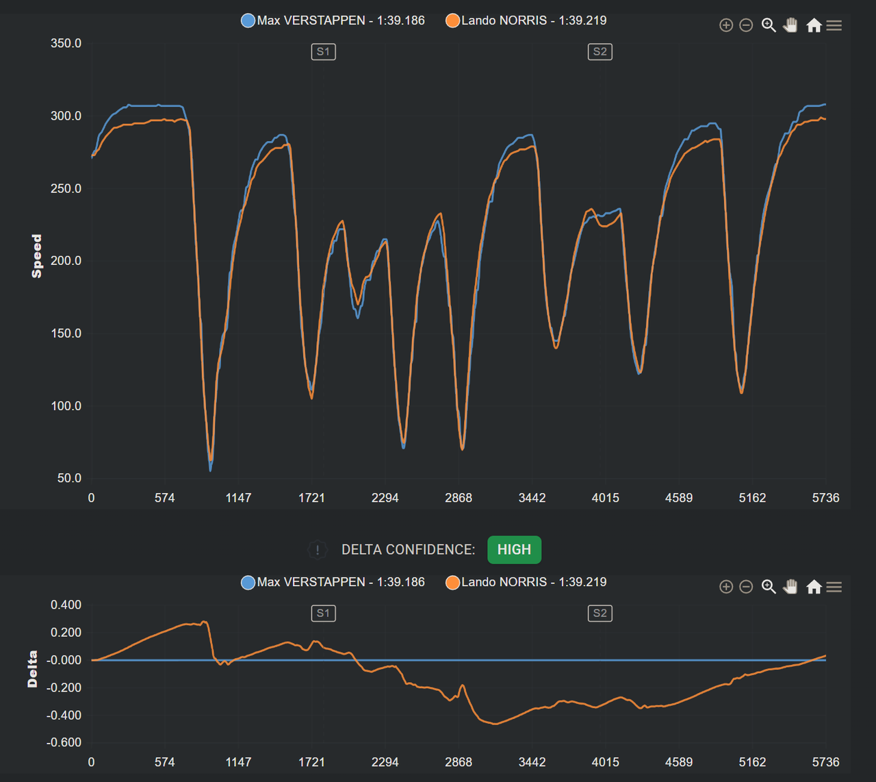
Task: Open hamburger menu on delta chart
Action: (x=834, y=587)
